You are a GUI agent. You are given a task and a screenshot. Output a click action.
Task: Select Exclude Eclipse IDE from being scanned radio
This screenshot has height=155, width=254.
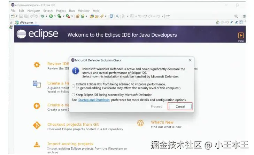pos(74,86)
